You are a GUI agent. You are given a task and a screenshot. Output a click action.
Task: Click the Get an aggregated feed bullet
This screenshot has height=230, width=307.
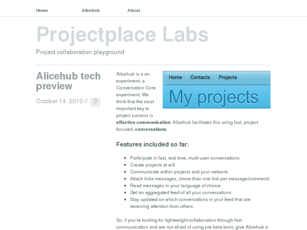(181, 192)
